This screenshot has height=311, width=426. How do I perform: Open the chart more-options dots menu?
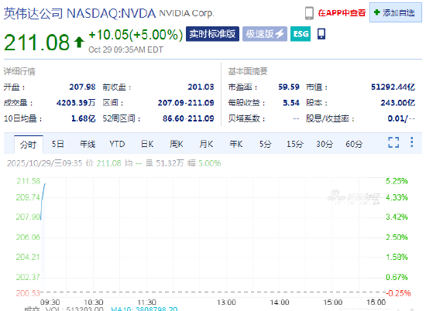point(412,142)
